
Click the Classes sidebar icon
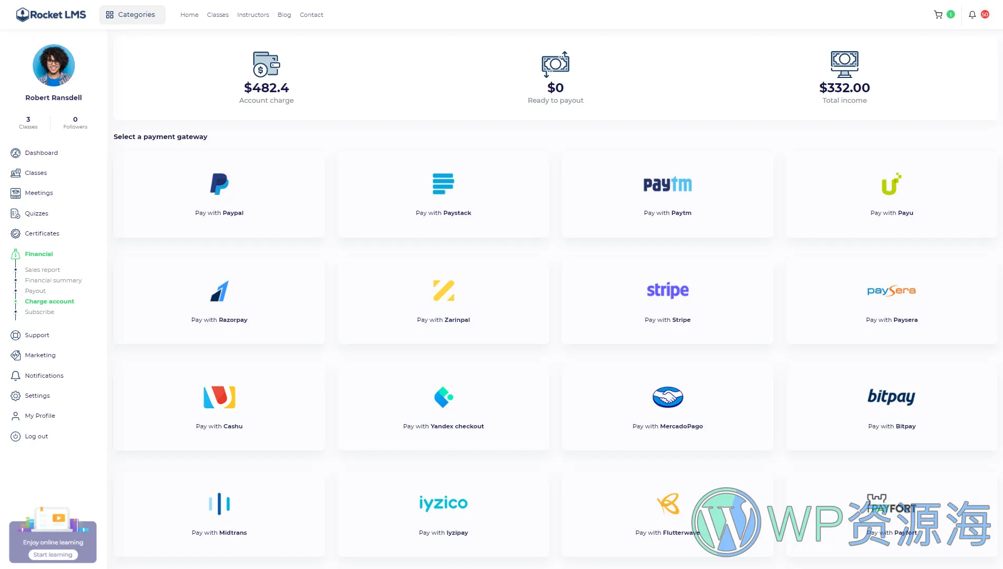click(16, 173)
